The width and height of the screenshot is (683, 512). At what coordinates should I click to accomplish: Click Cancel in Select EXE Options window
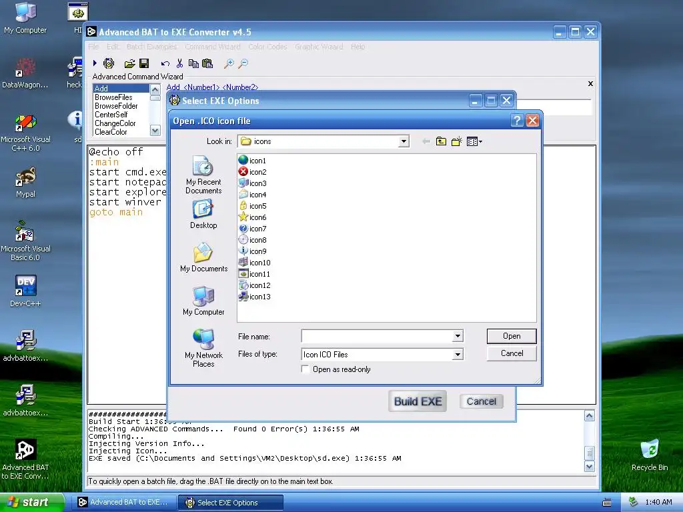pyautogui.click(x=482, y=401)
